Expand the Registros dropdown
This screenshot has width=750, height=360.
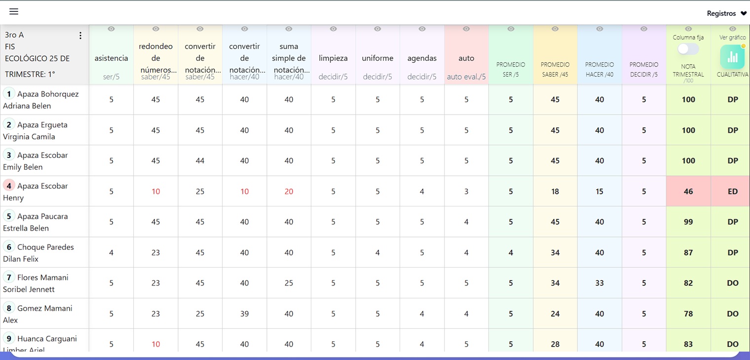(x=726, y=13)
